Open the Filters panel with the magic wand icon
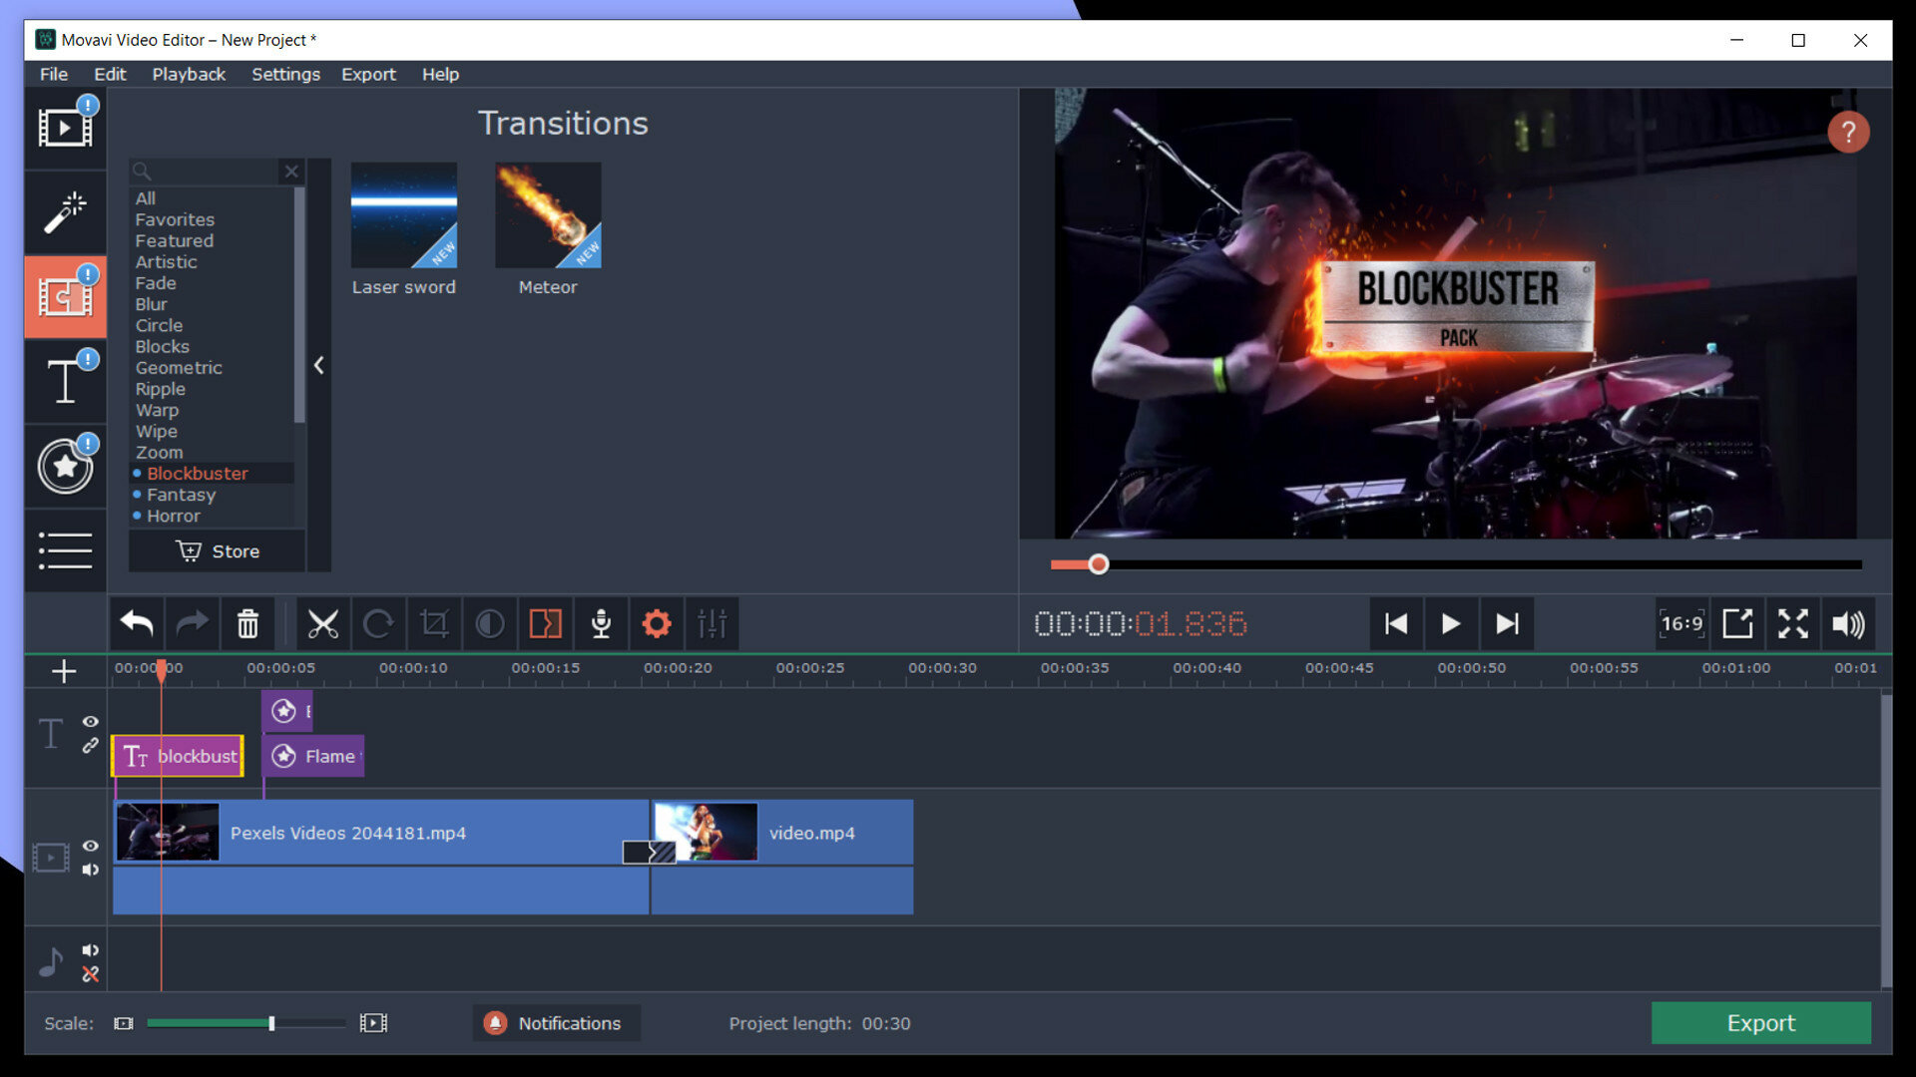Screen dimensions: 1916x1077 [x=64, y=211]
